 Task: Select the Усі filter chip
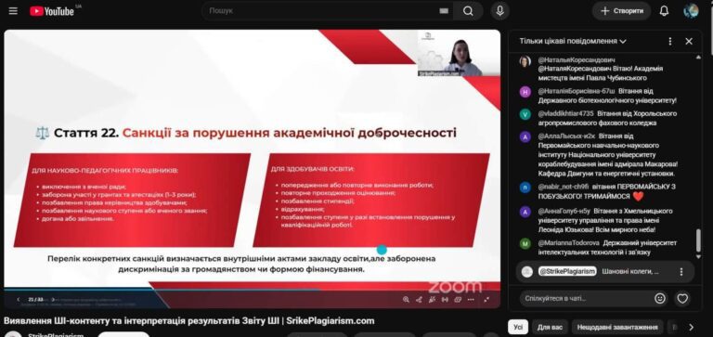518,327
